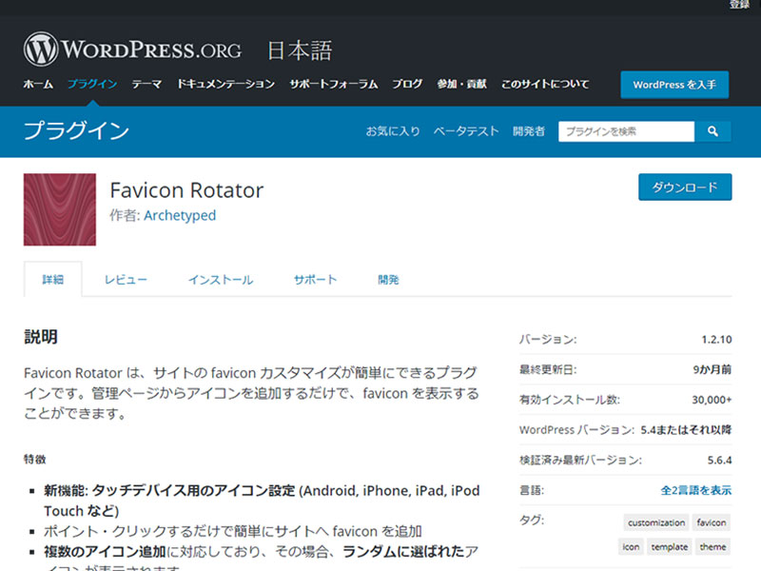Click the magnifier search button
This screenshot has width=761, height=571.
712,131
